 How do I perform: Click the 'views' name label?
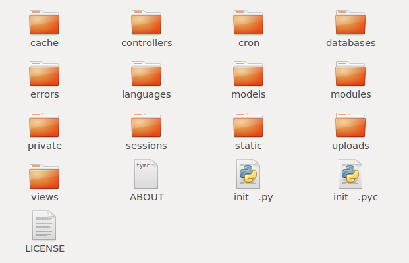click(x=45, y=197)
